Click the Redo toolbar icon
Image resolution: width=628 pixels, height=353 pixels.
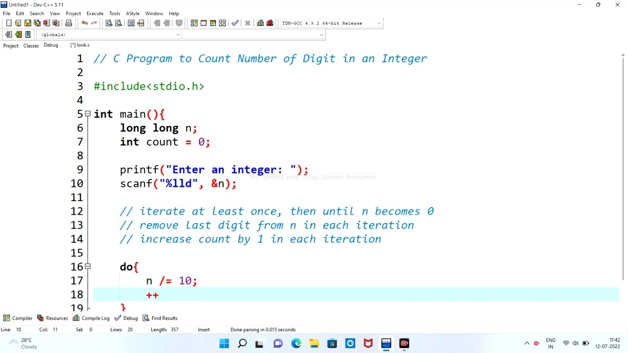tap(94, 23)
